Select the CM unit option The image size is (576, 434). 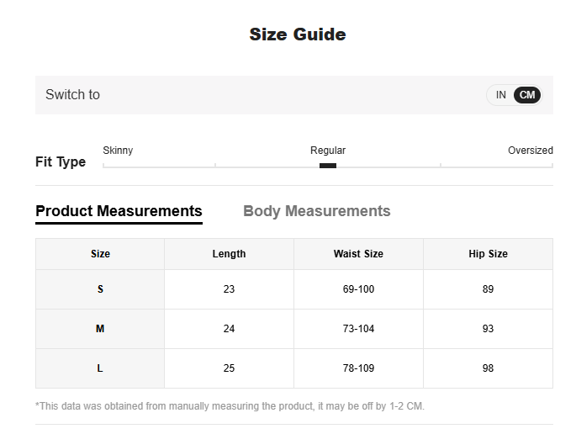[527, 95]
